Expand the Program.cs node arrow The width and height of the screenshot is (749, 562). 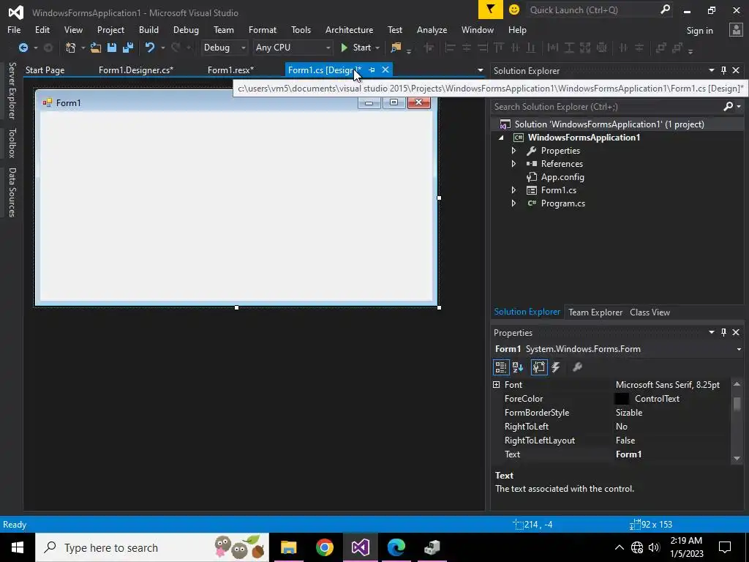[x=513, y=203]
